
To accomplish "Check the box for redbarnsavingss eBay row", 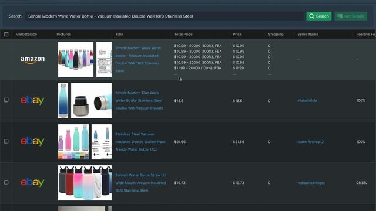I will point(6,182).
